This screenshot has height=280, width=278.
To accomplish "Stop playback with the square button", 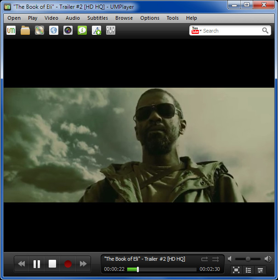I will pyautogui.click(x=52, y=264).
